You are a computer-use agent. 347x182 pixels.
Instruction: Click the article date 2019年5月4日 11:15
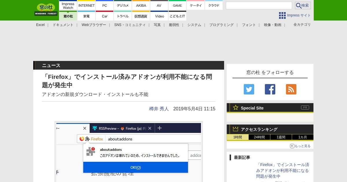194,109
